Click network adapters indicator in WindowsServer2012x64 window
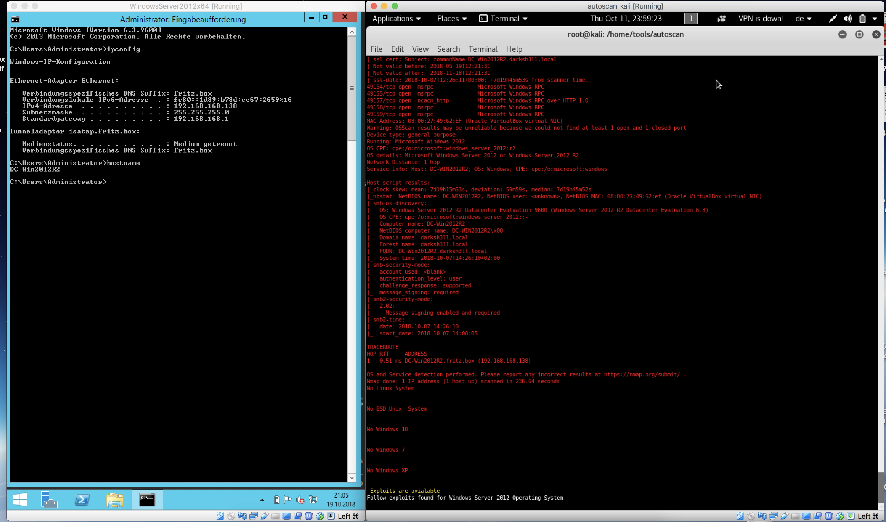The height and width of the screenshot is (522, 886). click(x=253, y=516)
